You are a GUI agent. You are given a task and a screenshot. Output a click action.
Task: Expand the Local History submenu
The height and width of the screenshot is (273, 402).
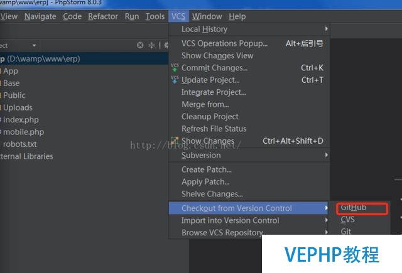249,29
